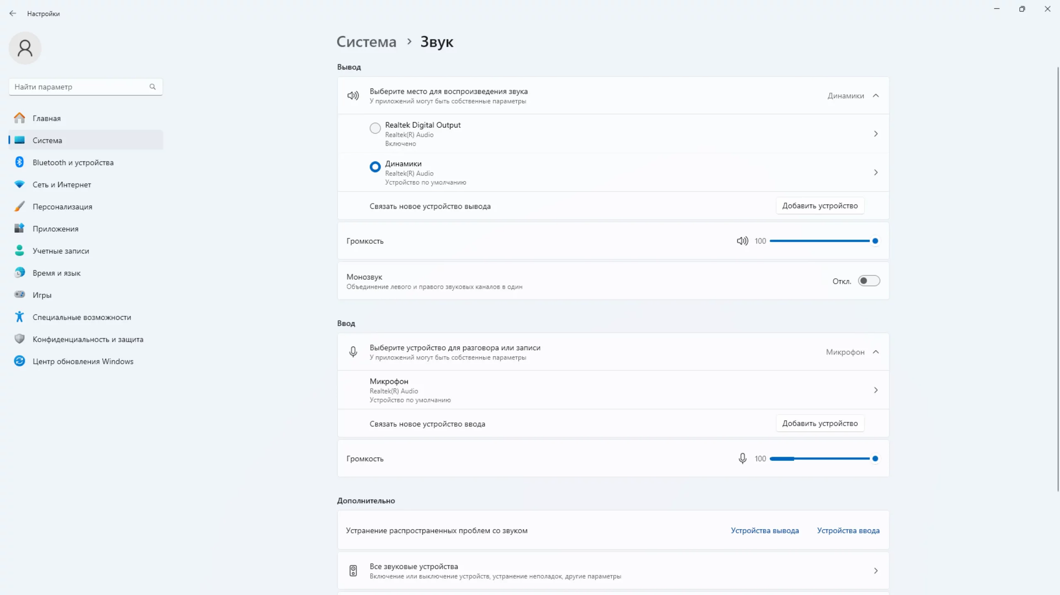1060x595 pixels.
Task: Select the Realtek Digital Output radio button
Action: [375, 128]
